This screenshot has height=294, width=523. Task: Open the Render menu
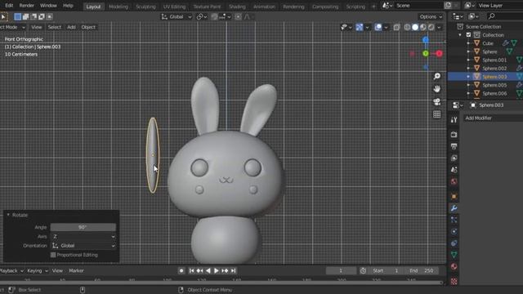click(x=26, y=6)
